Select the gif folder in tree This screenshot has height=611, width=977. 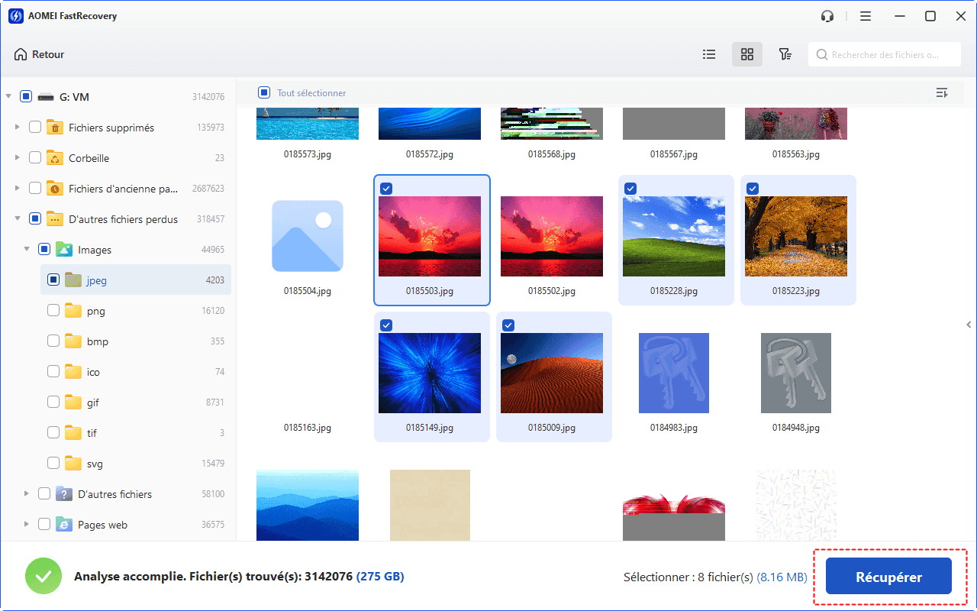point(92,402)
